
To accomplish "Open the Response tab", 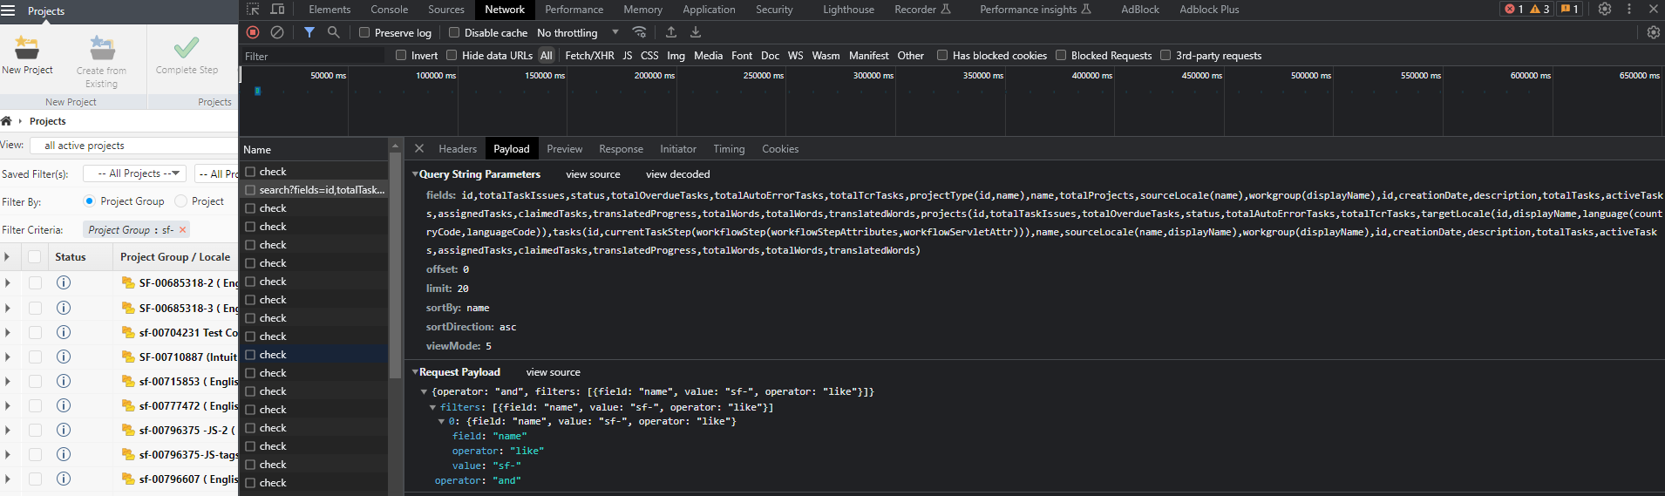I will pos(622,149).
